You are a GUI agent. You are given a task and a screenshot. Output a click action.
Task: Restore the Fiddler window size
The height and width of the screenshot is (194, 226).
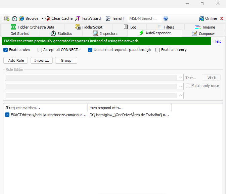202,3
